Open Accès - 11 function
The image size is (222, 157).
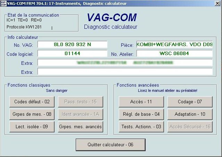pyautogui.click(x=141, y=102)
